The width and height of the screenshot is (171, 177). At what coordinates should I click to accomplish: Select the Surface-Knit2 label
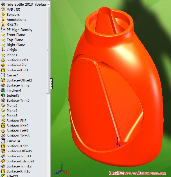(x=17, y=126)
